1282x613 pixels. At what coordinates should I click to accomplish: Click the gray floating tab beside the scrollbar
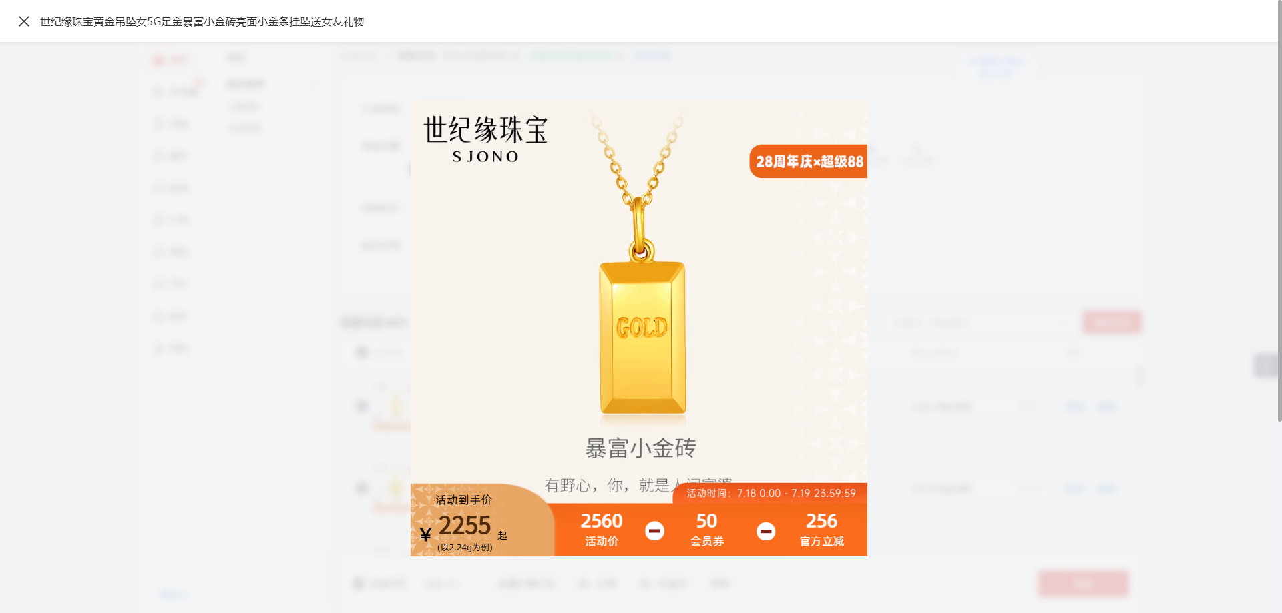tap(1265, 365)
